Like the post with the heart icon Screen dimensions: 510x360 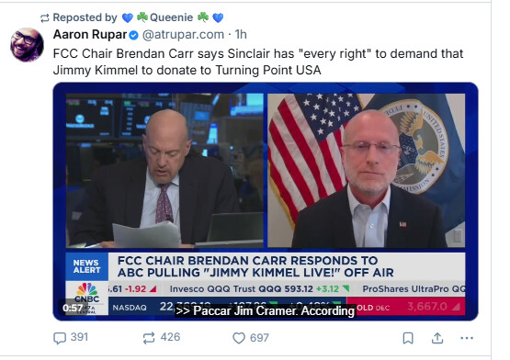(x=239, y=338)
